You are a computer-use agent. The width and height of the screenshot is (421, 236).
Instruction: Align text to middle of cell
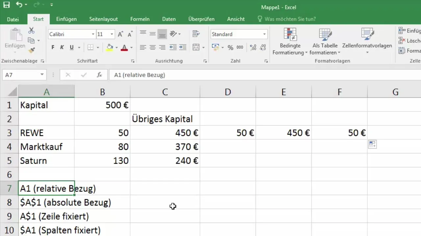click(152, 34)
